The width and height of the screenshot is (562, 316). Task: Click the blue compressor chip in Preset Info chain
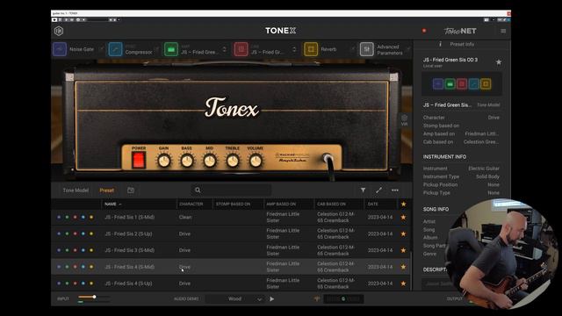tap(474, 84)
